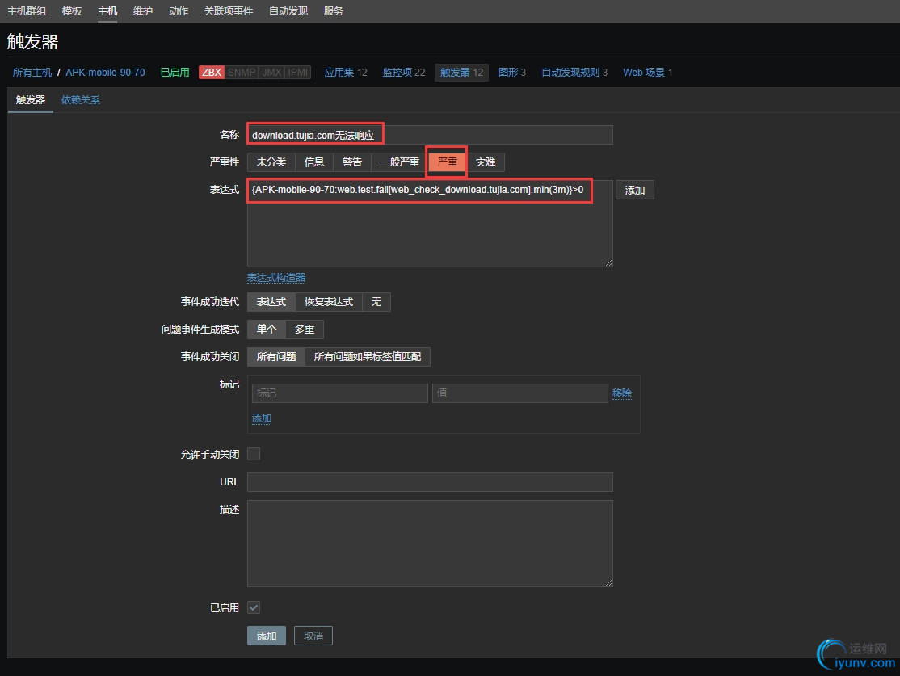The image size is (900, 676).
Task: Select severity 信息
Action: [x=314, y=162]
